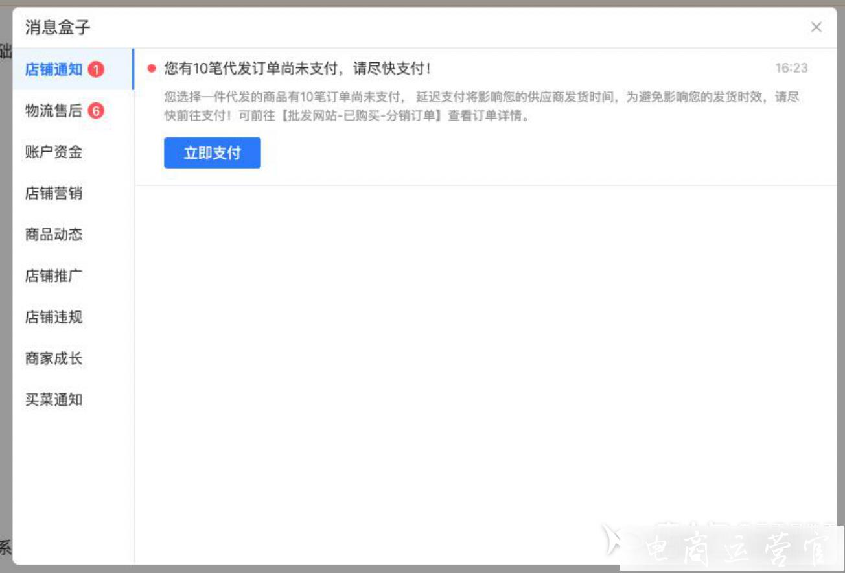Open the 店铺通知 tab
The image size is (845, 573).
coord(73,69)
